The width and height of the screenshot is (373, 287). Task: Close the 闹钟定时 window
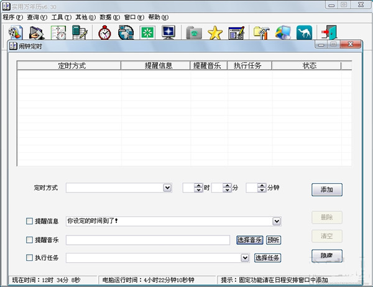pos(351,44)
